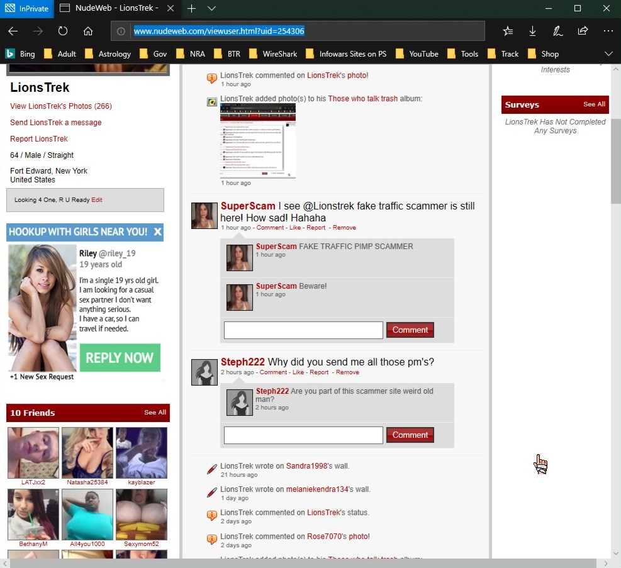Click the Report LionsTrek link
621x568 pixels.
coord(39,139)
